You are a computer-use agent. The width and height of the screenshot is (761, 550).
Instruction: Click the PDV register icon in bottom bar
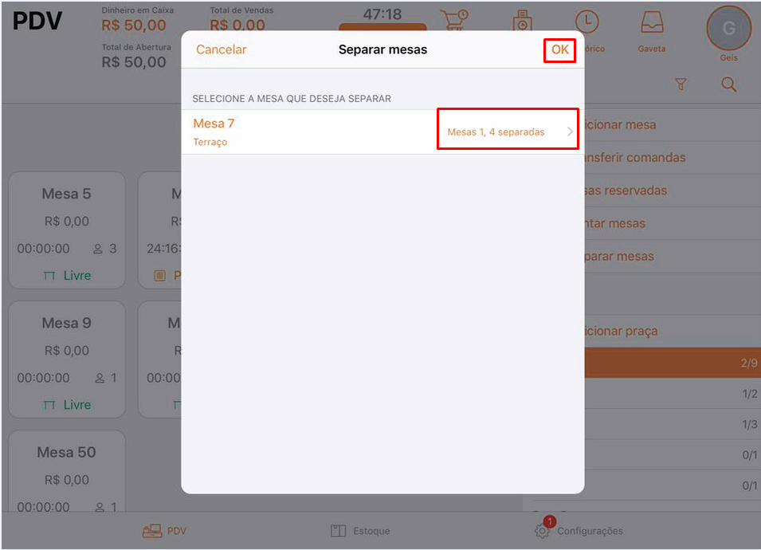152,531
